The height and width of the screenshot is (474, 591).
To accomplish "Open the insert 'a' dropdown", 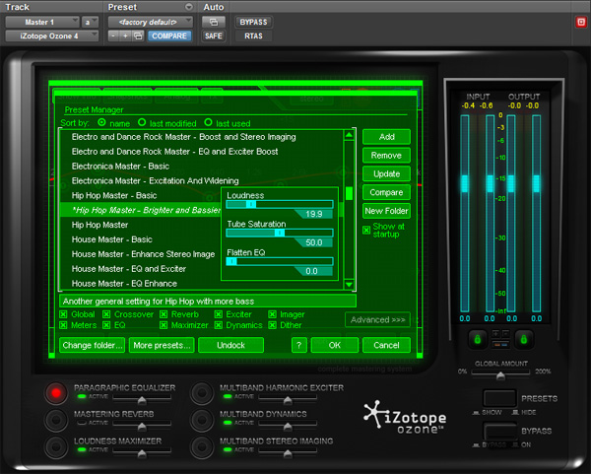I will point(90,22).
